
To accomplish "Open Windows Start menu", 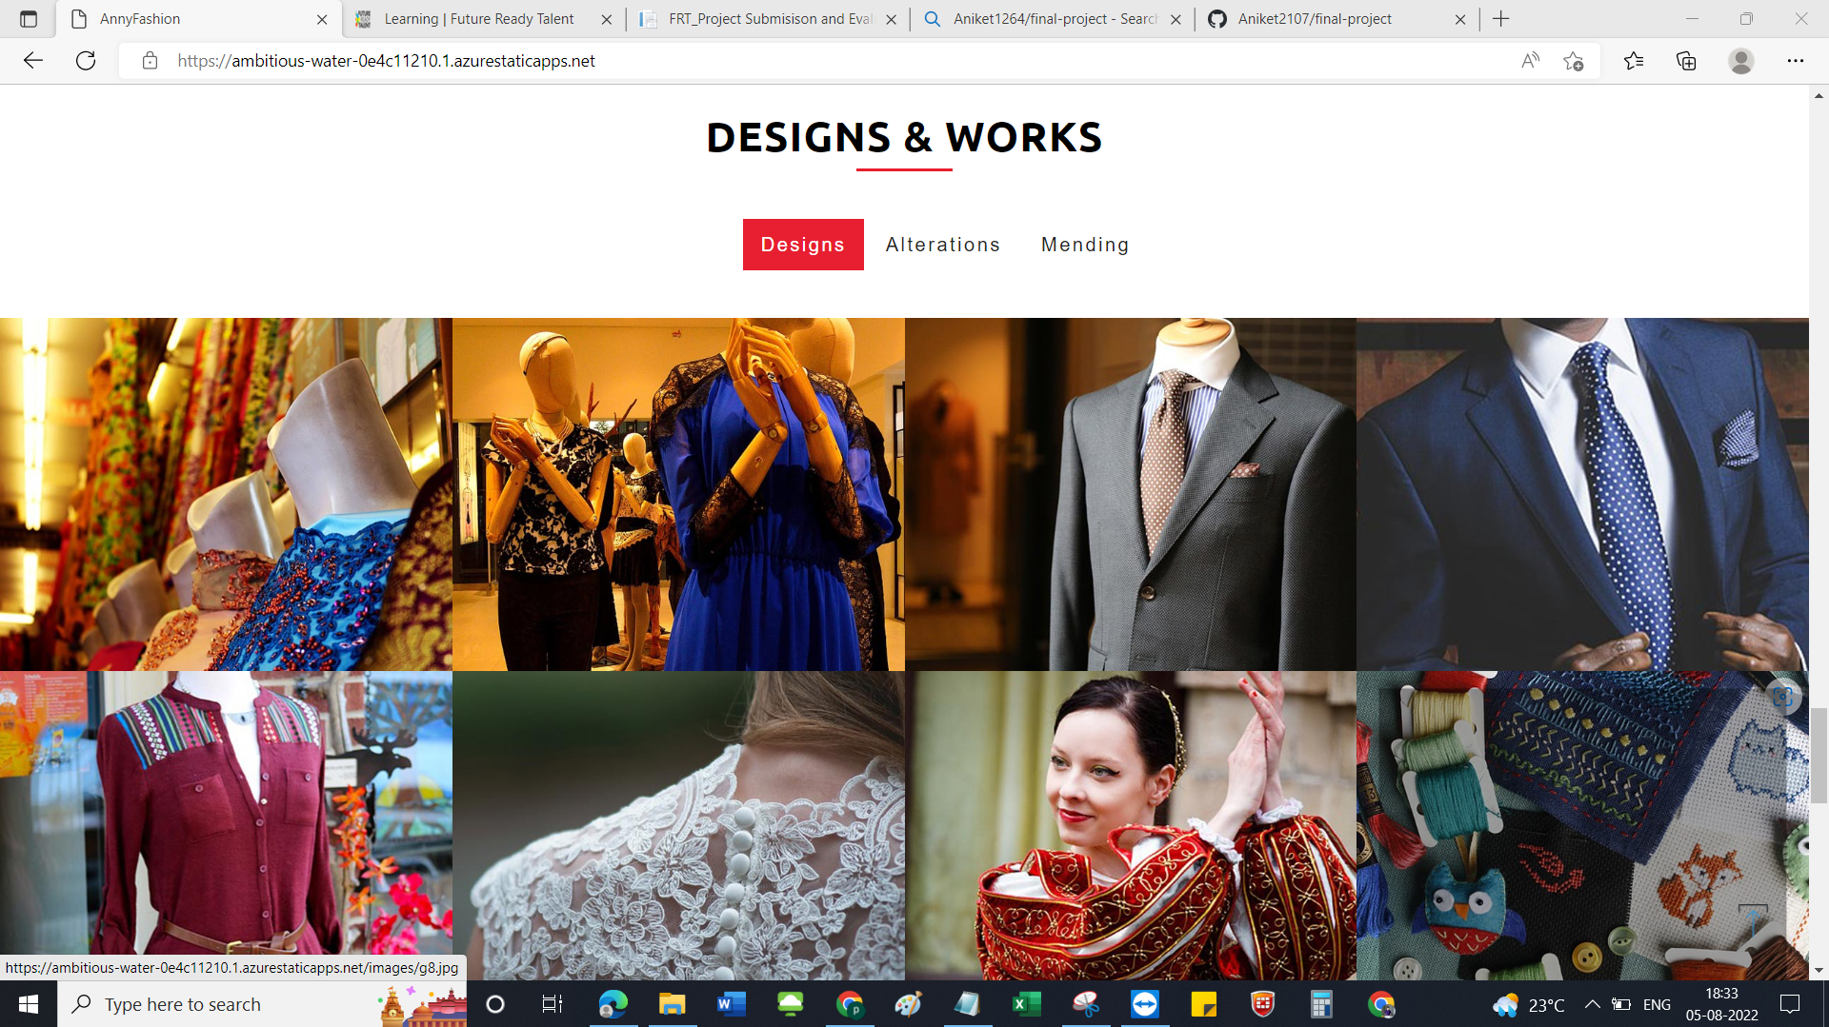I will pos(29,1004).
